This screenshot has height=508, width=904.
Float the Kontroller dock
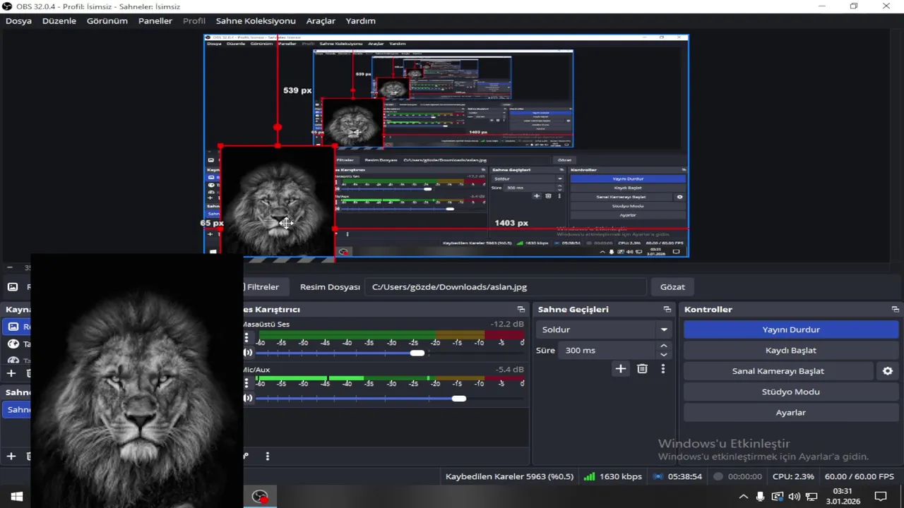coord(896,310)
